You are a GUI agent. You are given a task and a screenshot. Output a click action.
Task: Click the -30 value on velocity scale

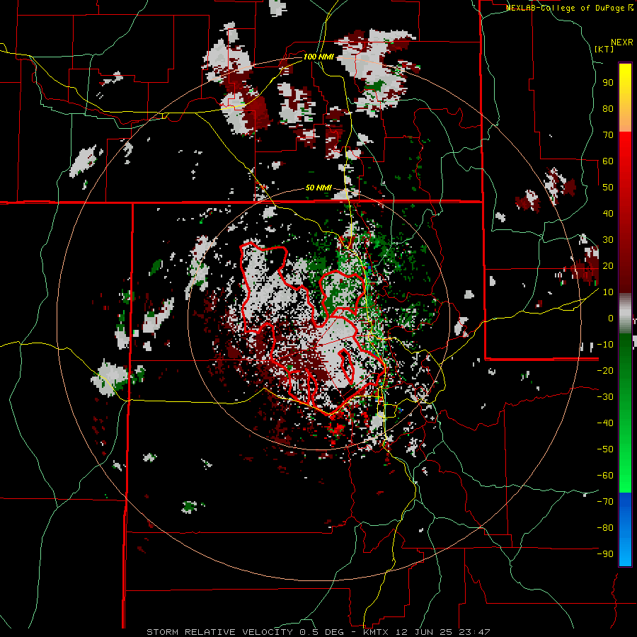tap(605, 397)
